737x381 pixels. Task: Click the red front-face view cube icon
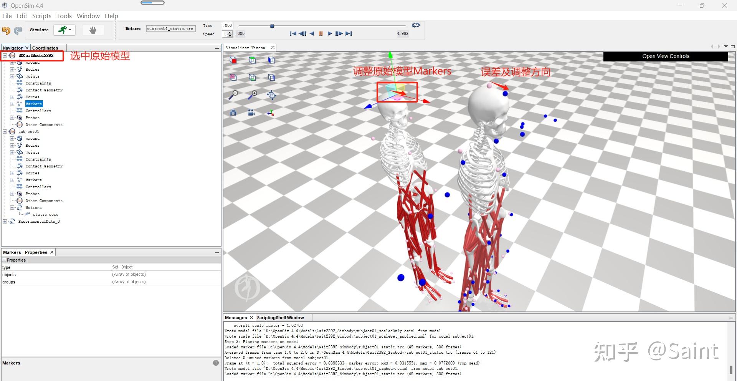tap(233, 60)
